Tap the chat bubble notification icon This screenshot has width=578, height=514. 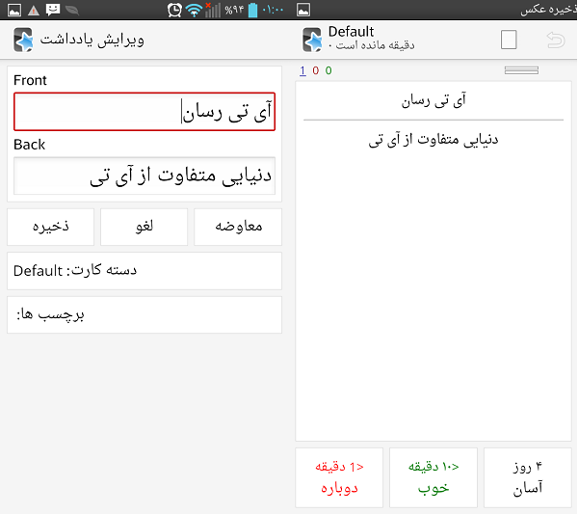(x=55, y=11)
